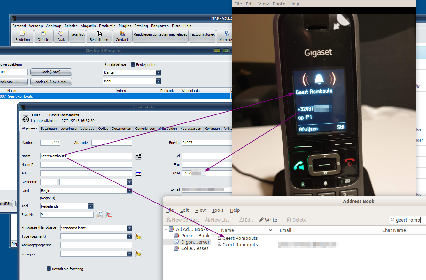The width and height of the screenshot is (426, 280).
Task: Open the Klanten relatietype dropdown
Action: point(158,72)
